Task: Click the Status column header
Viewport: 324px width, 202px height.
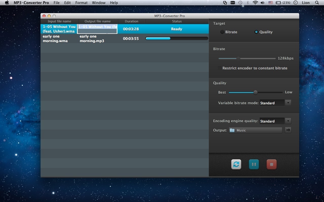Action: coord(177,21)
